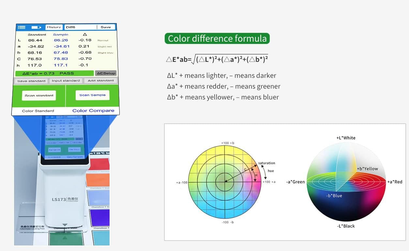This screenshot has height=251, width=409.
Task: Click the triangle marker on colorimeter base
Action: point(65,225)
